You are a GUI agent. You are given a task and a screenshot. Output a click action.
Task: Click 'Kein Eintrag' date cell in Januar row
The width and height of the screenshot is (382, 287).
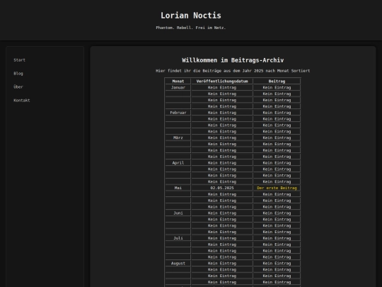(x=222, y=87)
